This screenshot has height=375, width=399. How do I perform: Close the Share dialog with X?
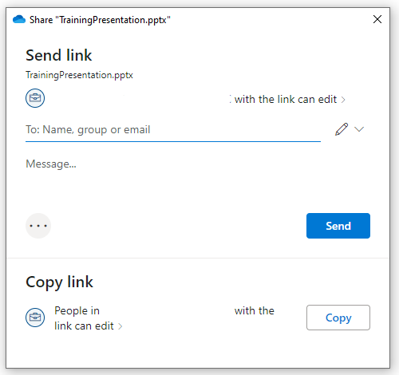point(377,19)
